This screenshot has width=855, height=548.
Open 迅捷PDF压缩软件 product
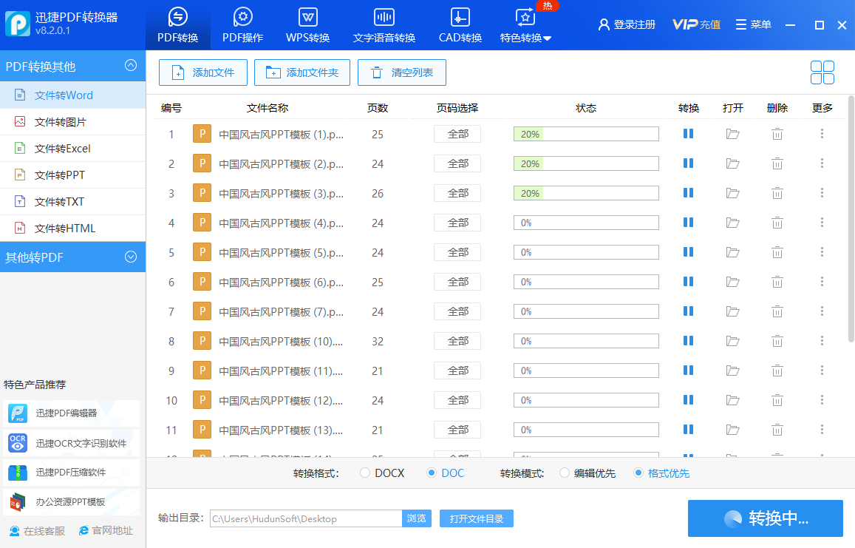pos(71,472)
